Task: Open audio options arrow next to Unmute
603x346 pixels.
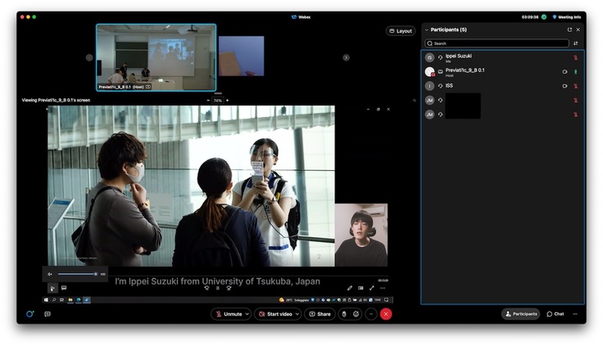Action: [247, 314]
